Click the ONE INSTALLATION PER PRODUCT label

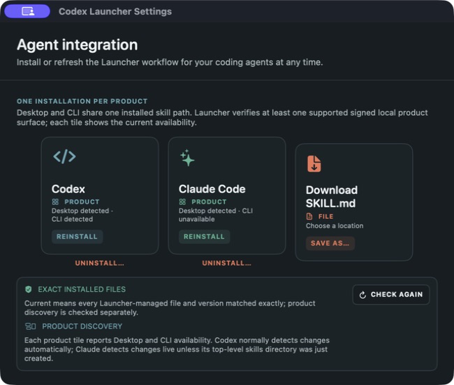tap(82, 101)
